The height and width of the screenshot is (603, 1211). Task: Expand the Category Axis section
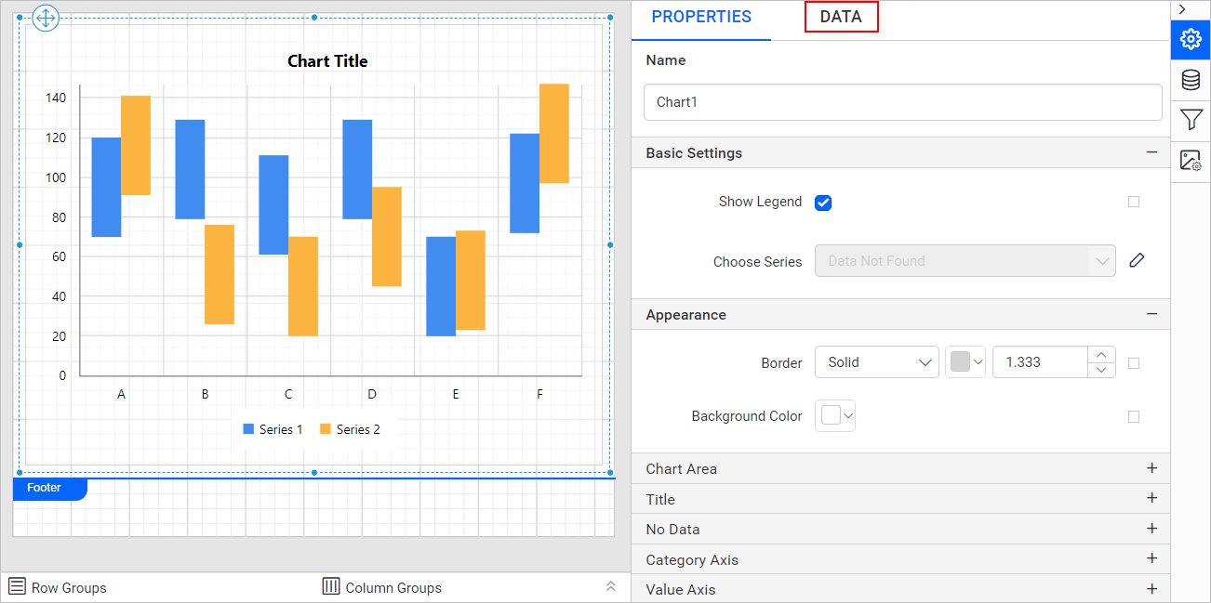click(x=1151, y=558)
